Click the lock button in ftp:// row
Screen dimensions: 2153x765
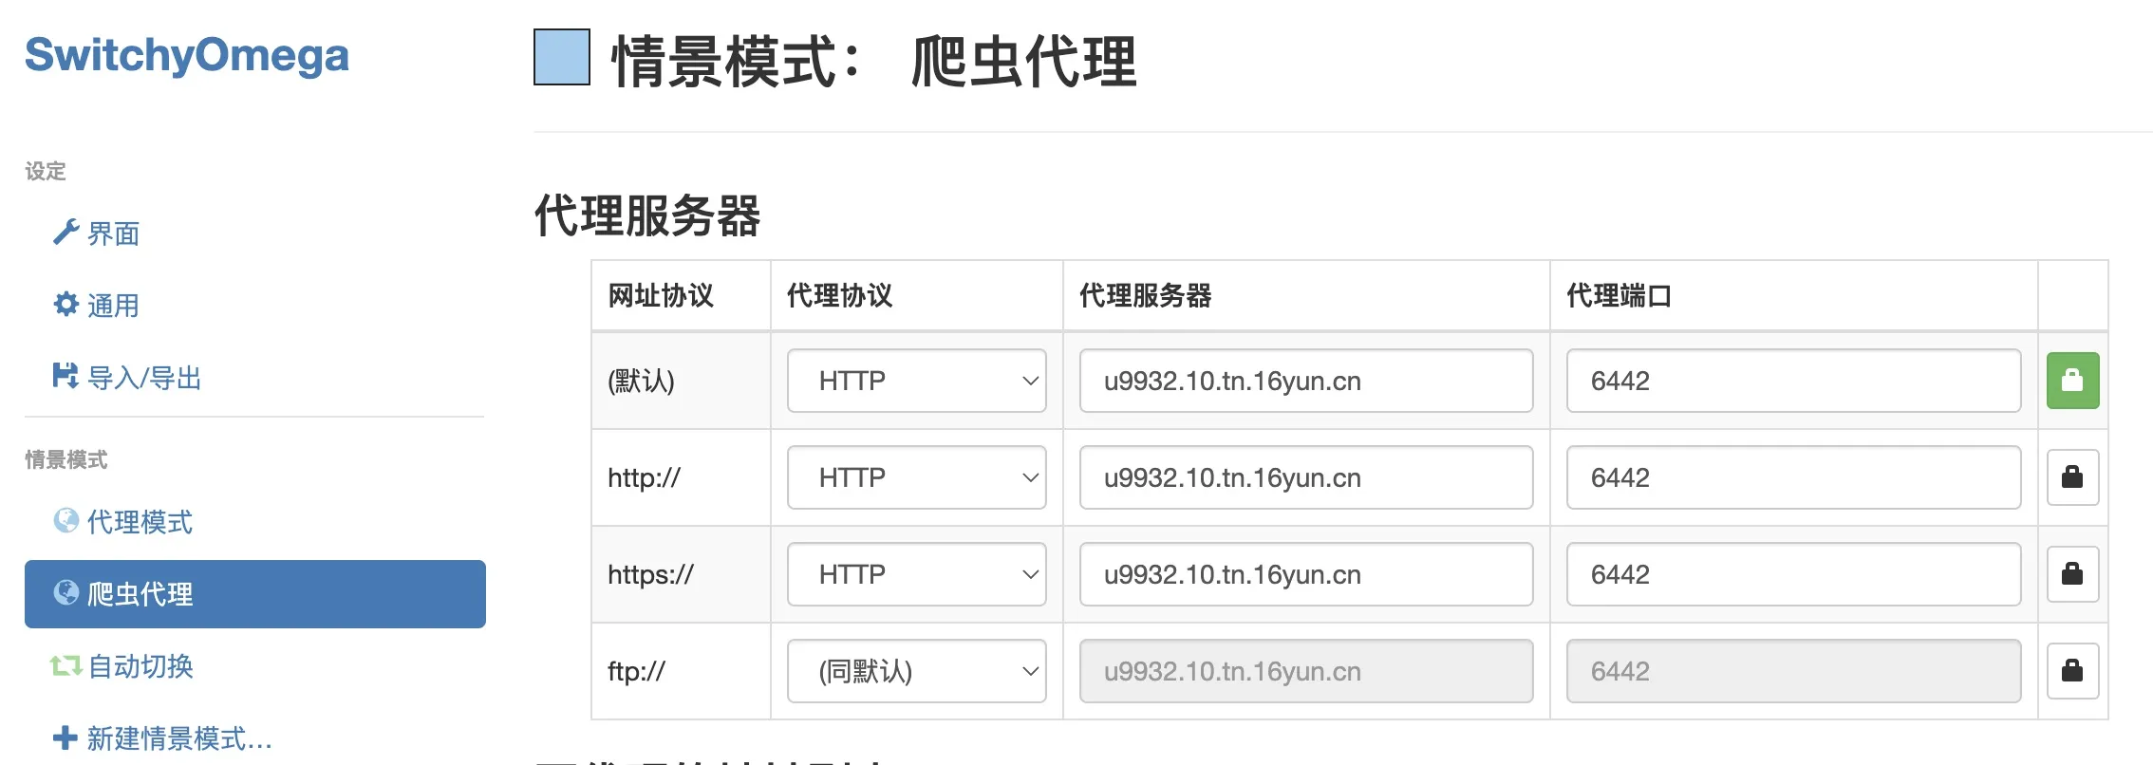(x=2072, y=671)
